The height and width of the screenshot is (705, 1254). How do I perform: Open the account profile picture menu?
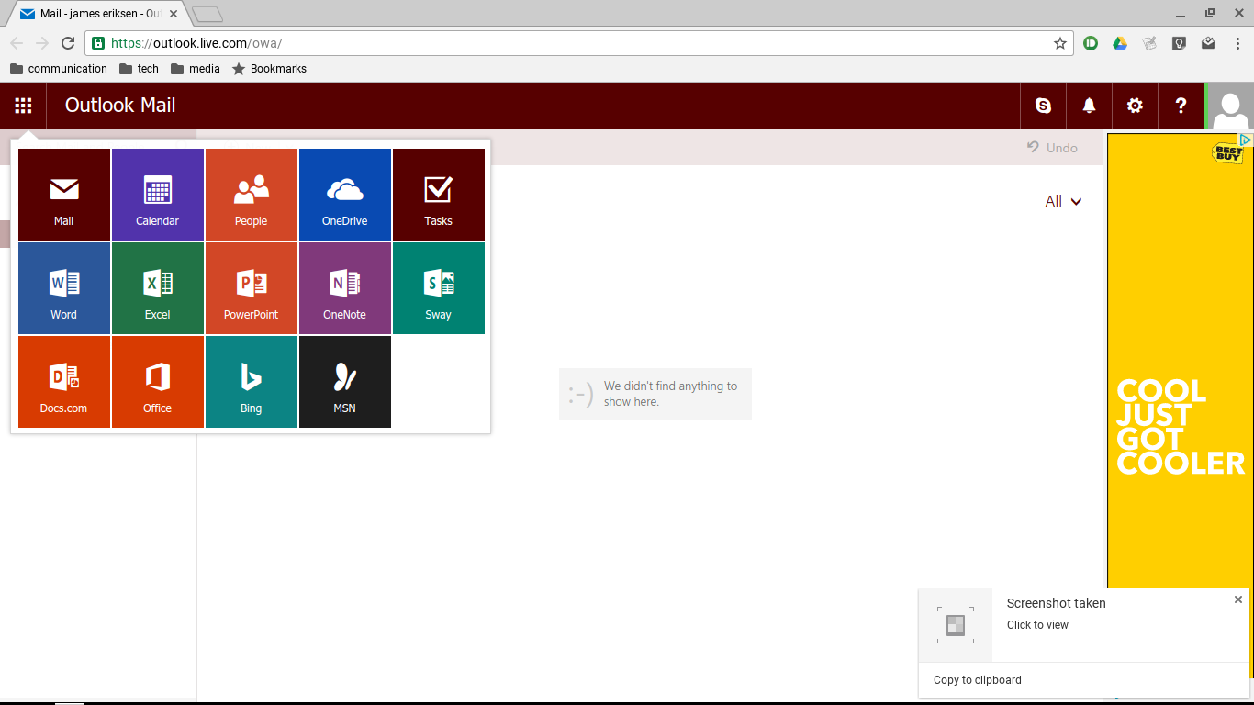tap(1230, 106)
